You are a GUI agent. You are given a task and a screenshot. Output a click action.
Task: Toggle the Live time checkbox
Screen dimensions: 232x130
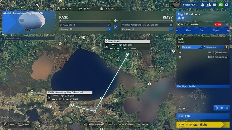click(x=227, y=24)
